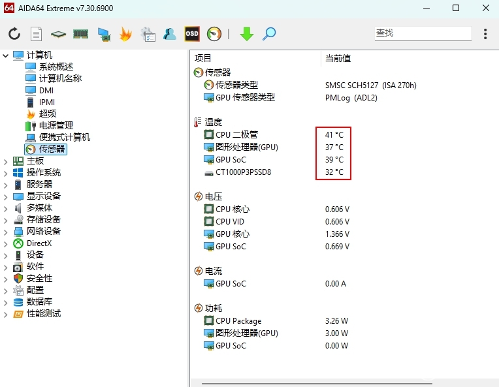Click the network computer toolbar icon

104,34
